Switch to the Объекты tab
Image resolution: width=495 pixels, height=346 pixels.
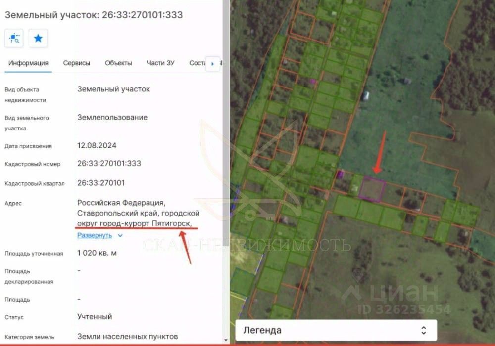[x=118, y=63]
